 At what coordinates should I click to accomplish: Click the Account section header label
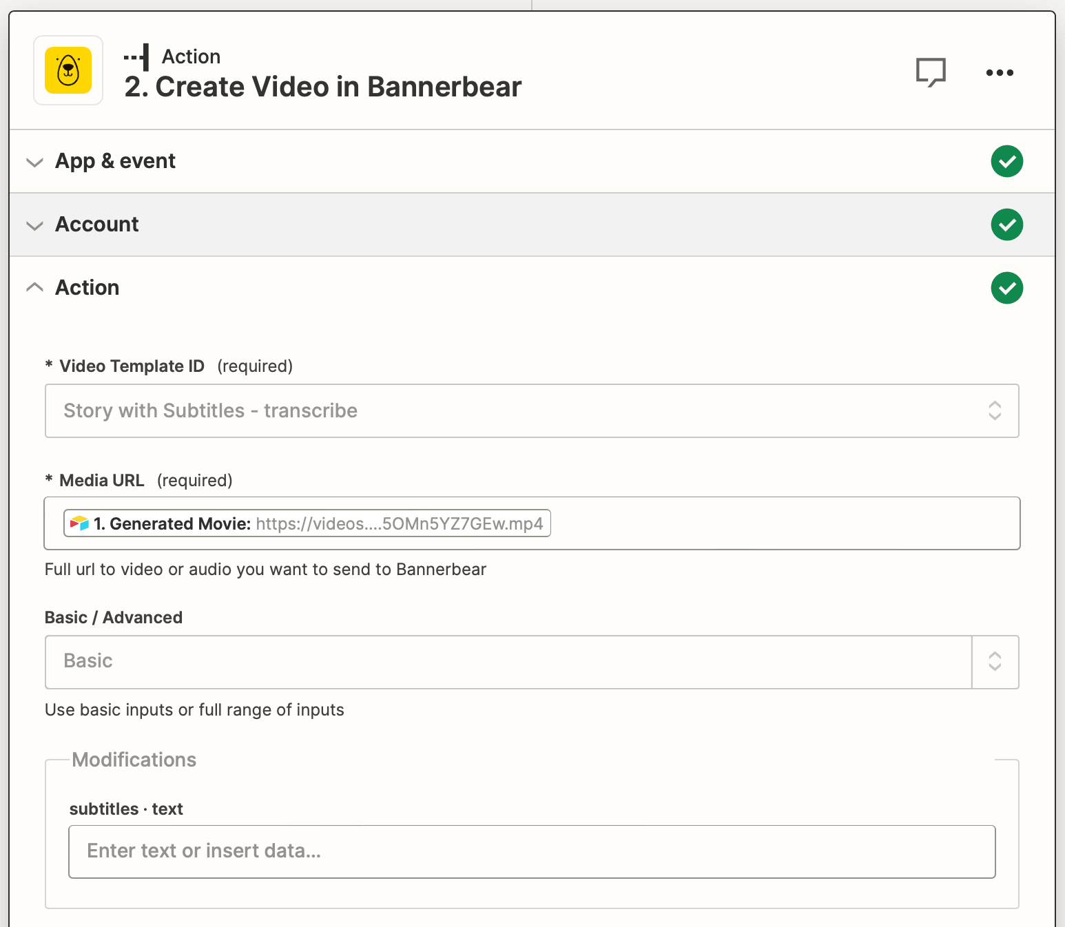[x=97, y=225]
